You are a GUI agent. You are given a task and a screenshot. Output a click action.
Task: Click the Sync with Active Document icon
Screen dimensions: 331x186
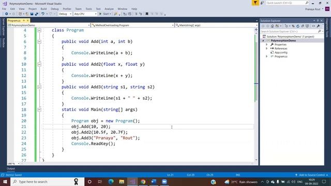[x=293, y=26]
